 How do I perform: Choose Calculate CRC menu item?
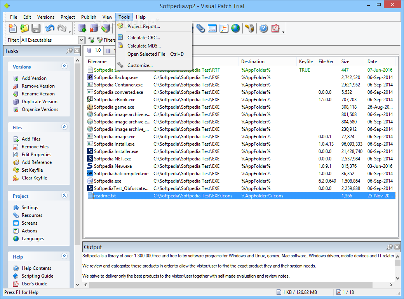click(154, 38)
